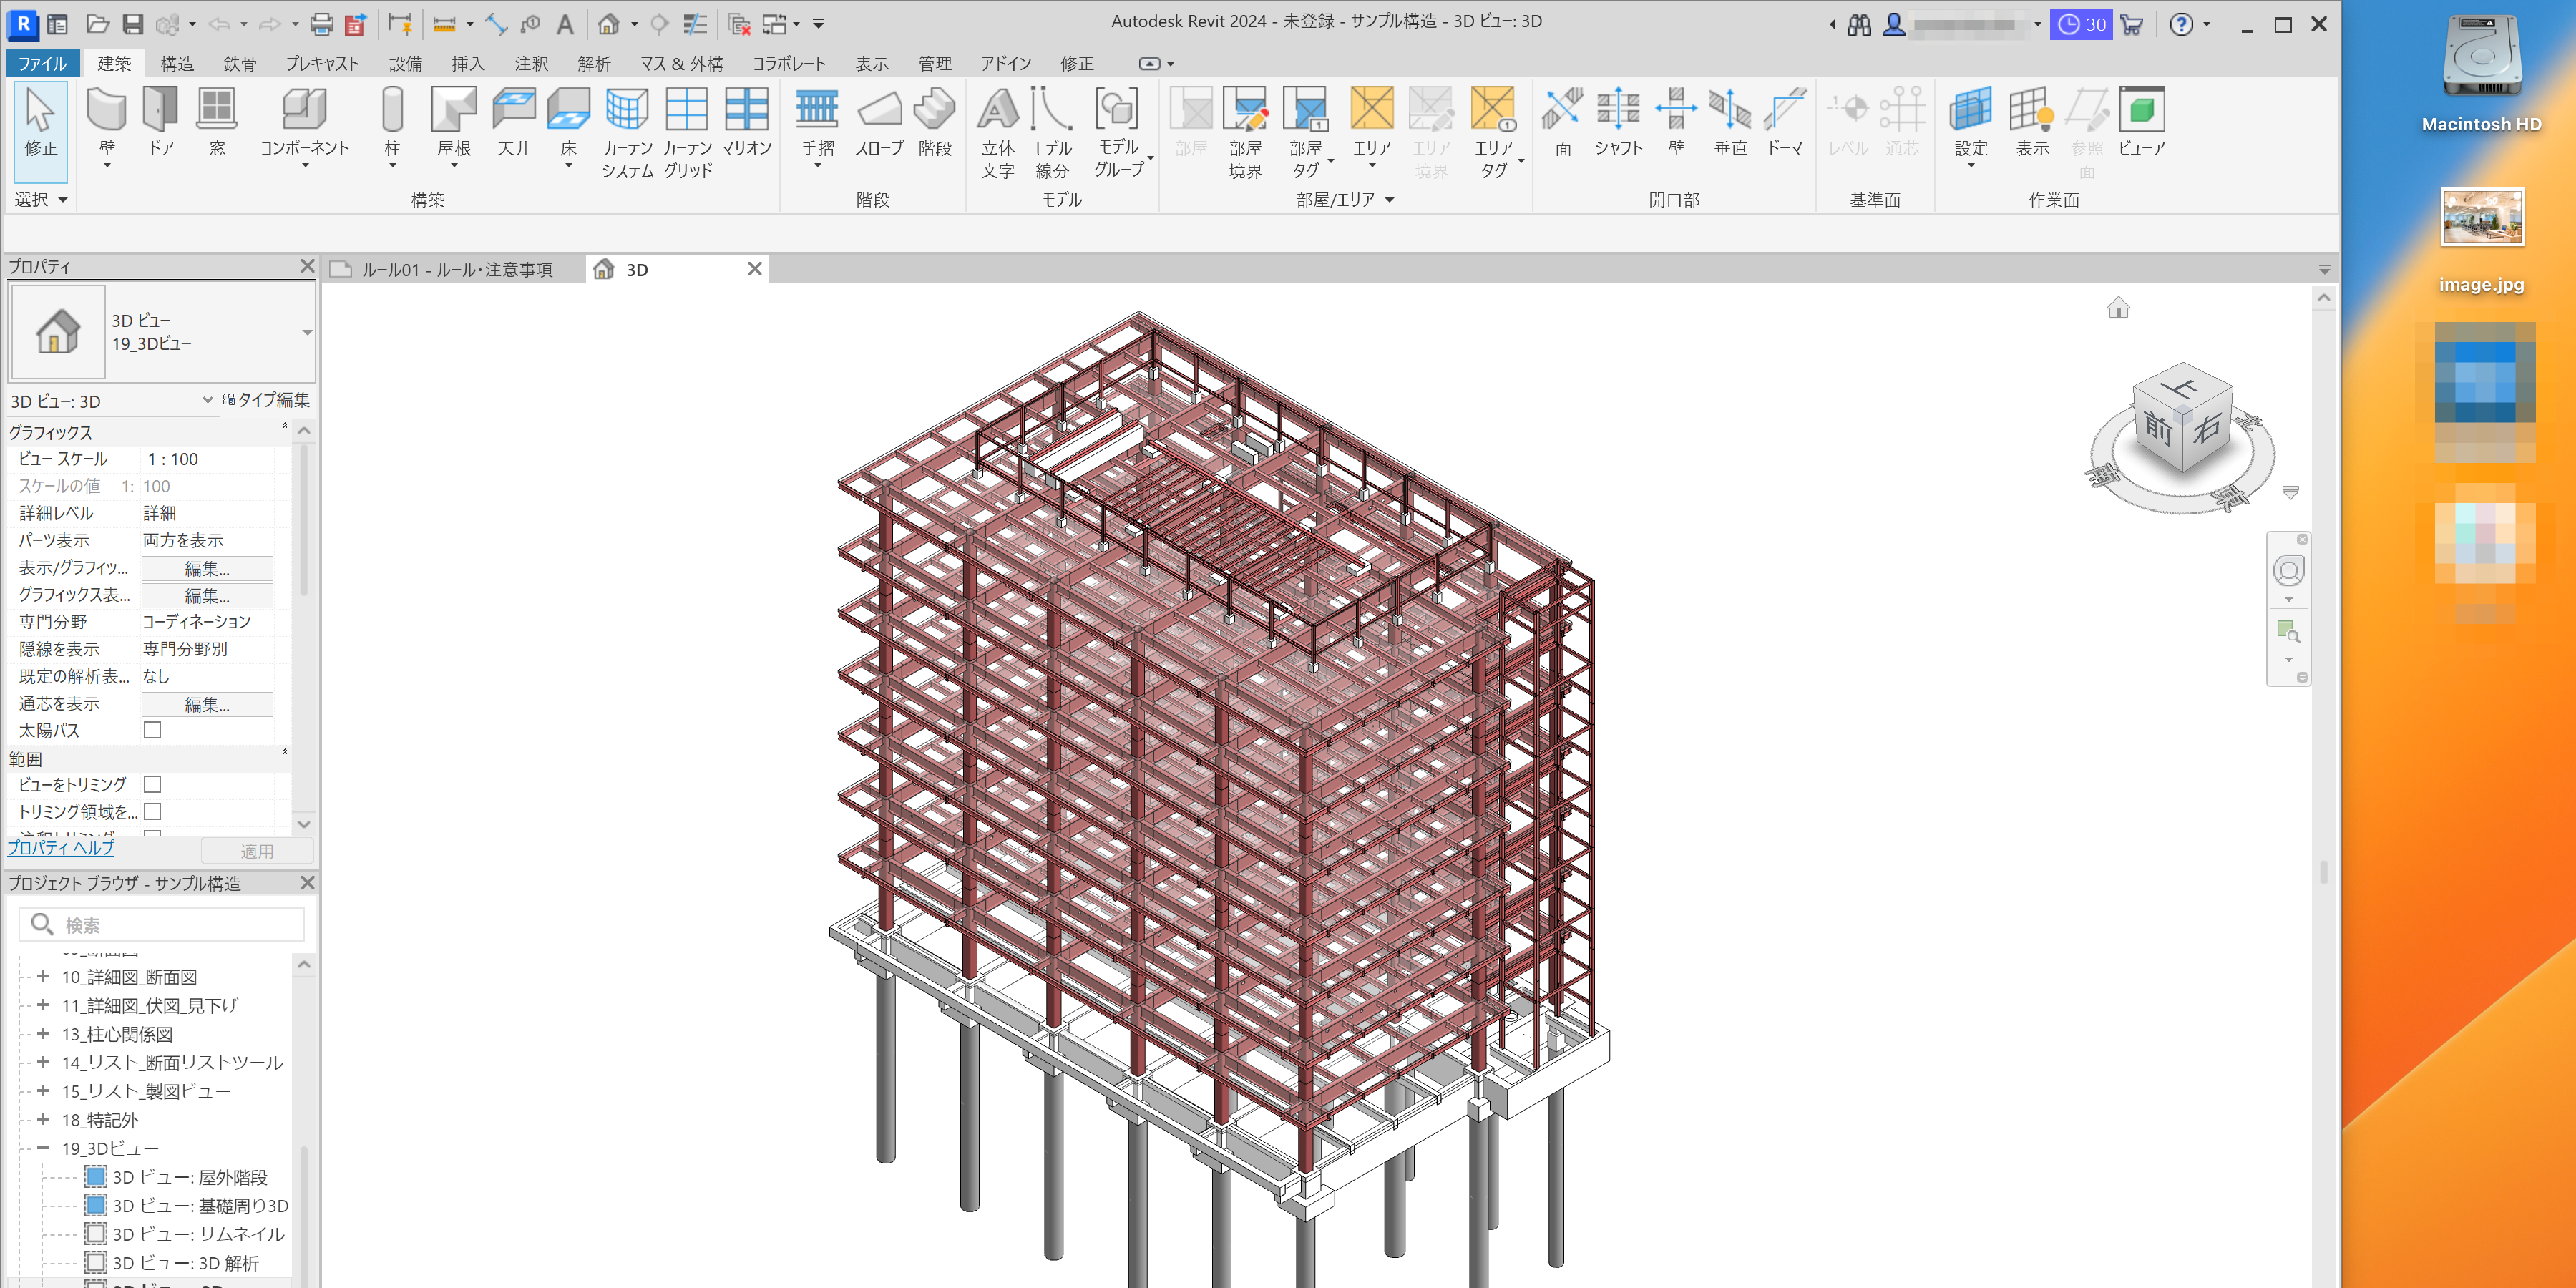Switch to ルール01 - ルール・注意事項 view tab
Viewport: 2576px width, 1288px height.
point(456,269)
